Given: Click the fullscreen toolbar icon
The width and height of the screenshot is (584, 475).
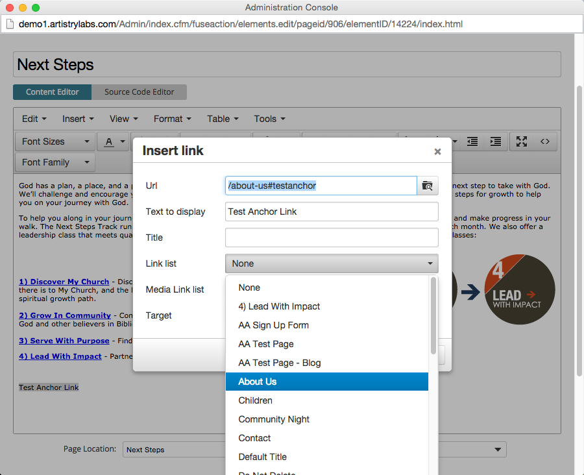Looking at the screenshot, I should click(522, 141).
